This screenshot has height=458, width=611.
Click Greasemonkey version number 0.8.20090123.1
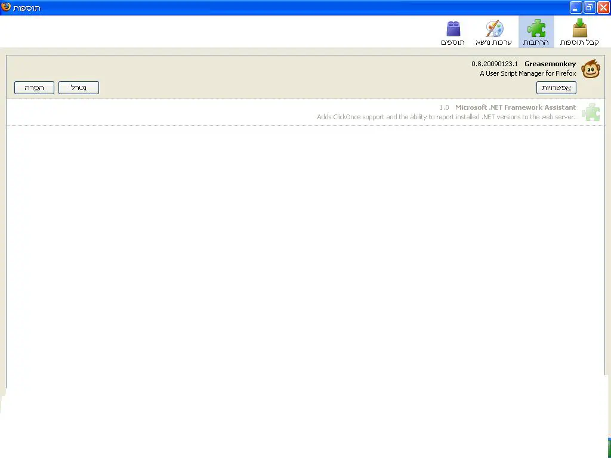coord(495,64)
